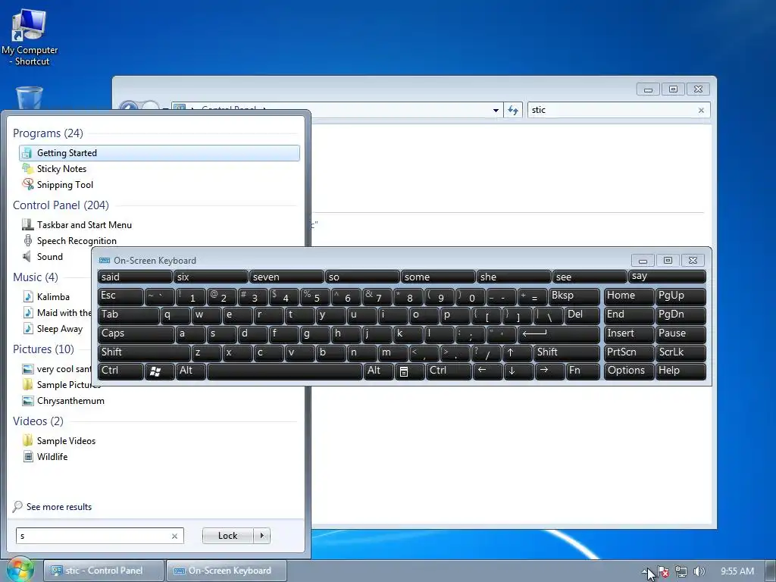Toggle left Shift key on On-Screen Keyboard

(144, 352)
